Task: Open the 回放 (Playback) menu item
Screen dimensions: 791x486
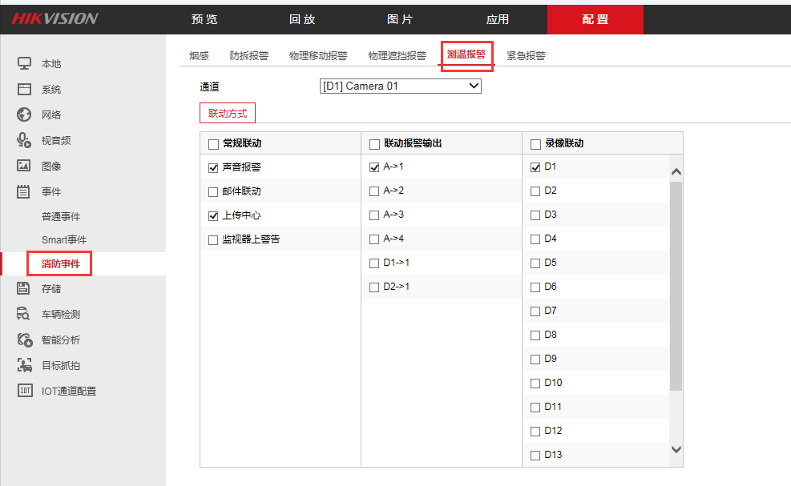Action: pyautogui.click(x=302, y=19)
